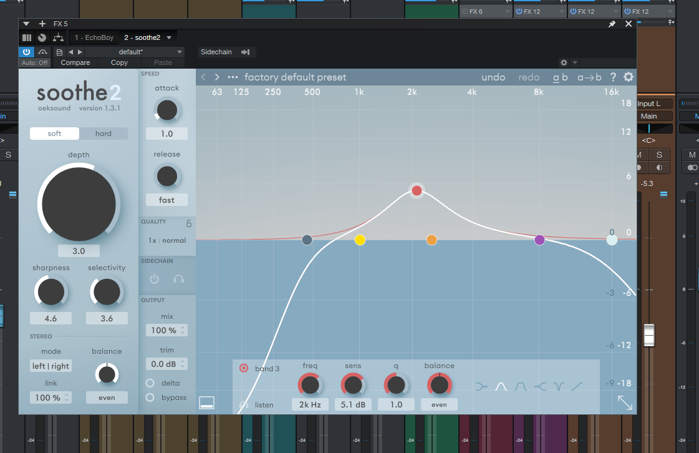Screen dimensions: 699x453
Task: Select the low shelf filter shape icon
Action: 481,387
